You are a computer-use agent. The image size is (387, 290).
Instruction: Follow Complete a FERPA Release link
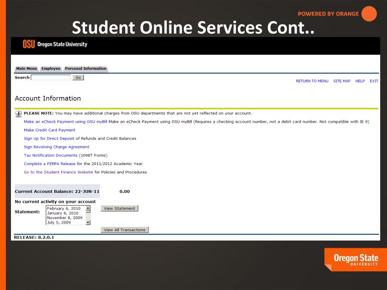coord(50,164)
